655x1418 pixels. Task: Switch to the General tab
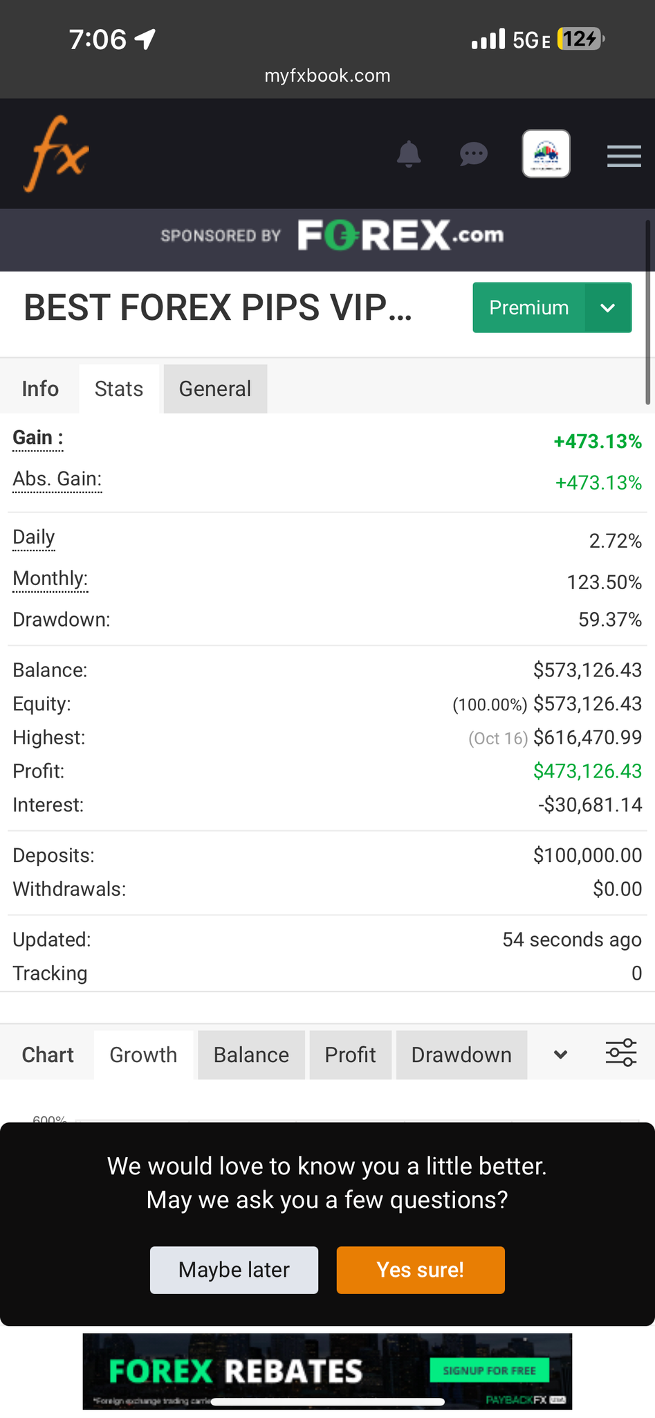215,389
